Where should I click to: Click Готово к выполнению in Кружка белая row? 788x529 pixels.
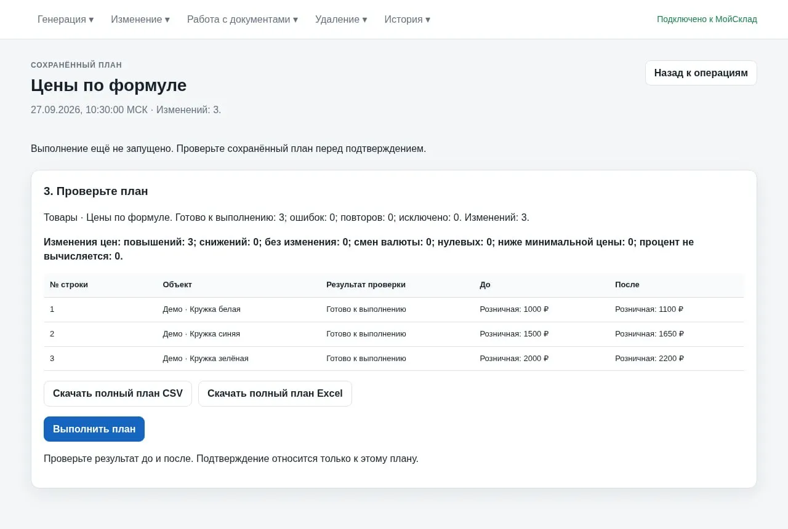(366, 309)
